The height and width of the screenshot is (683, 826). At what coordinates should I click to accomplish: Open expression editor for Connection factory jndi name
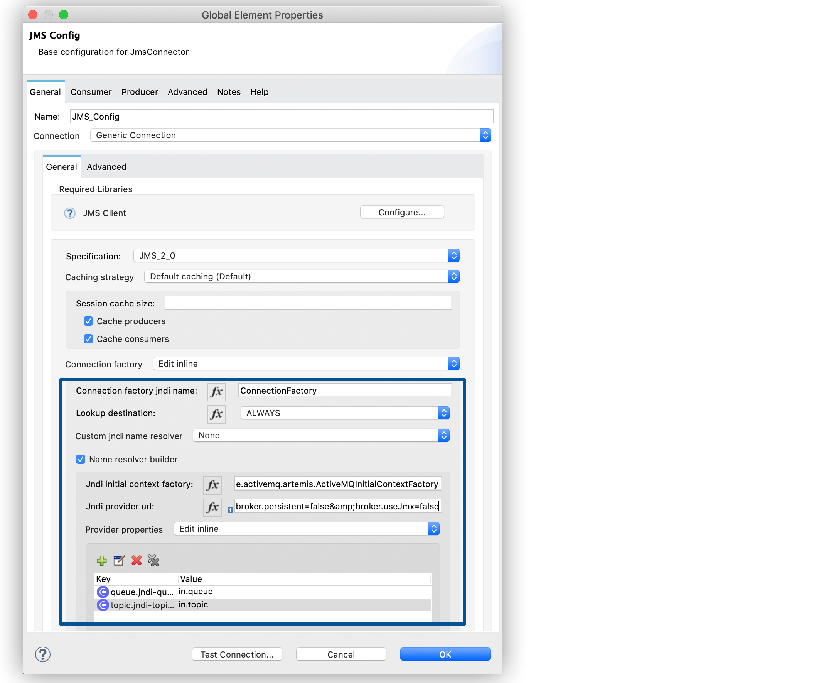pos(216,391)
